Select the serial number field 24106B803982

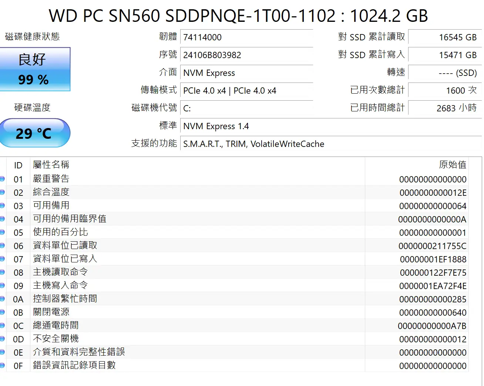click(246, 55)
